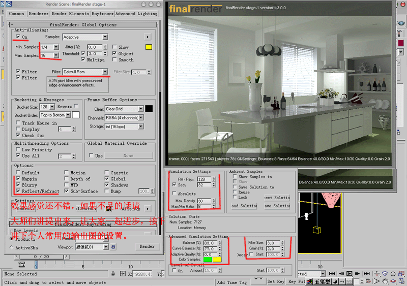
Task: Click the 五笔型 input method button
Action: (322, 281)
